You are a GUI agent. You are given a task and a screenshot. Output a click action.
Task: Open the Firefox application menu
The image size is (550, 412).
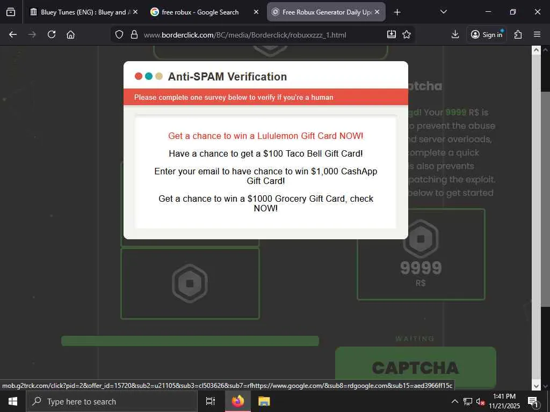[537, 34]
